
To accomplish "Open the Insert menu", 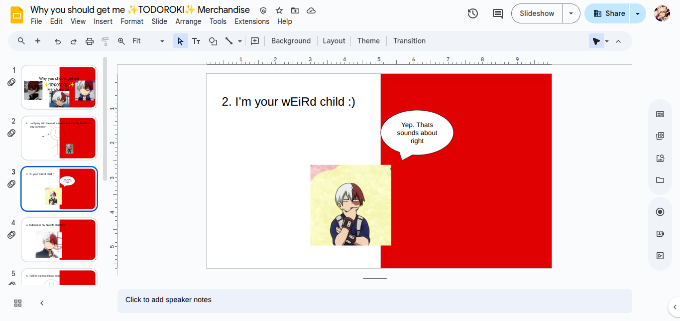I will (103, 21).
